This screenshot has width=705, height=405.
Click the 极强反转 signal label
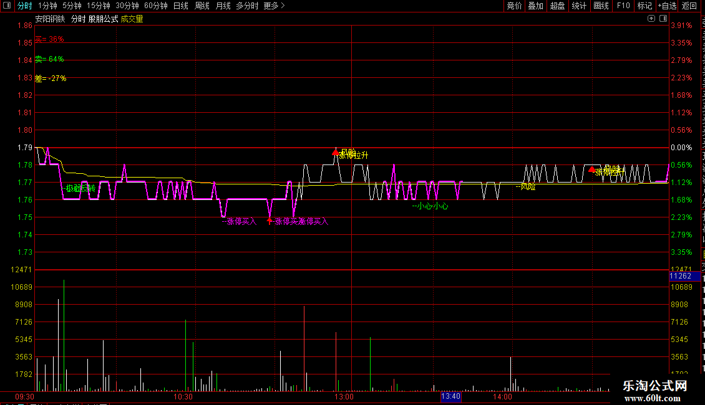point(79,188)
